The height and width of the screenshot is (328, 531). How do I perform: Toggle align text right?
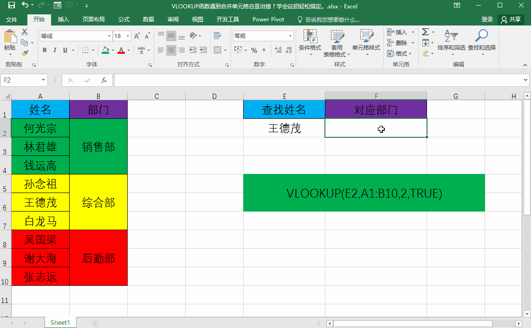click(181, 50)
